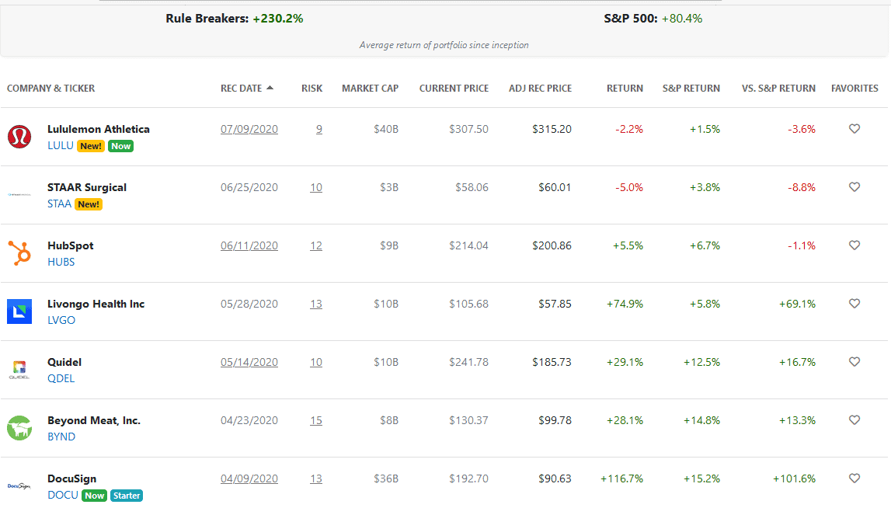Viewport: 891px width, 508px height.
Task: Select HubSpot adjusted rec price $200.86
Action: [x=552, y=245]
